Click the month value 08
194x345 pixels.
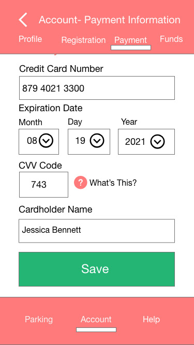pyautogui.click(x=32, y=141)
